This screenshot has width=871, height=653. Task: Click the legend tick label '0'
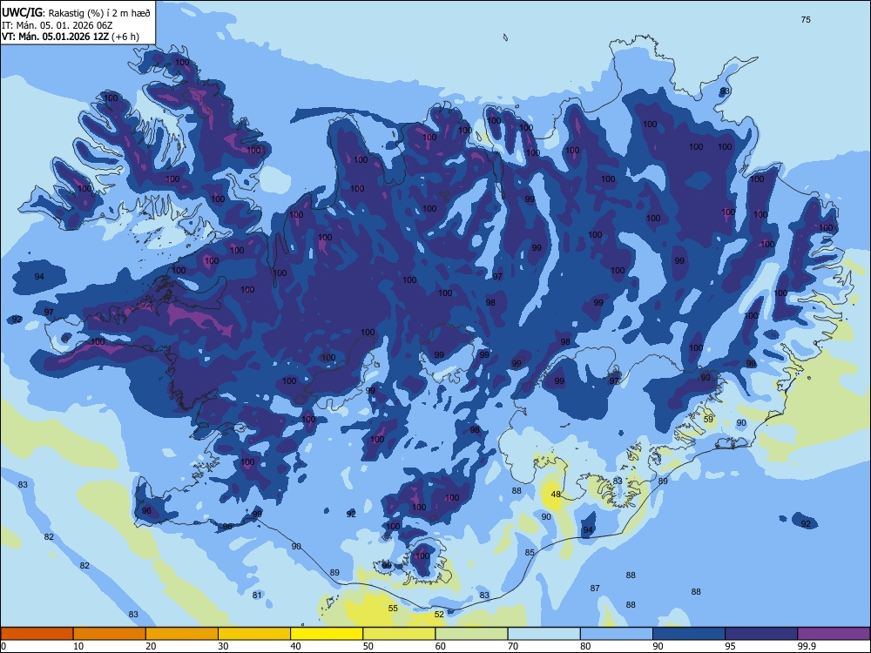click(x=3, y=646)
